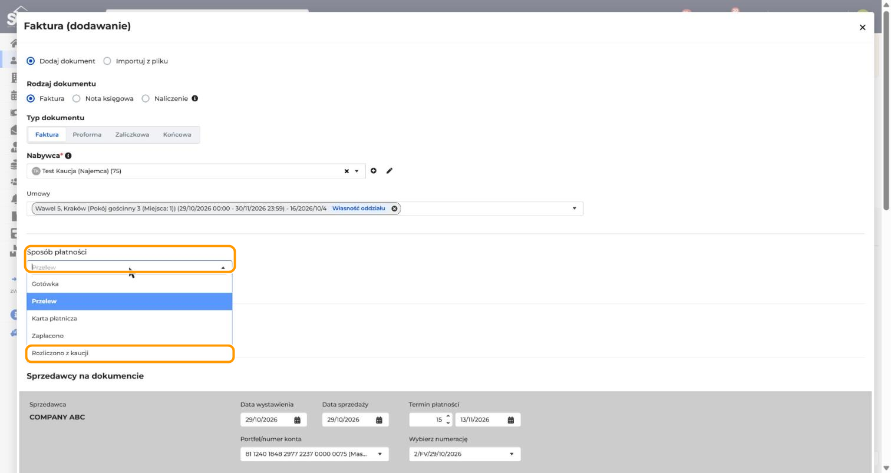Select the Dodaj dokument radio option

[31, 61]
